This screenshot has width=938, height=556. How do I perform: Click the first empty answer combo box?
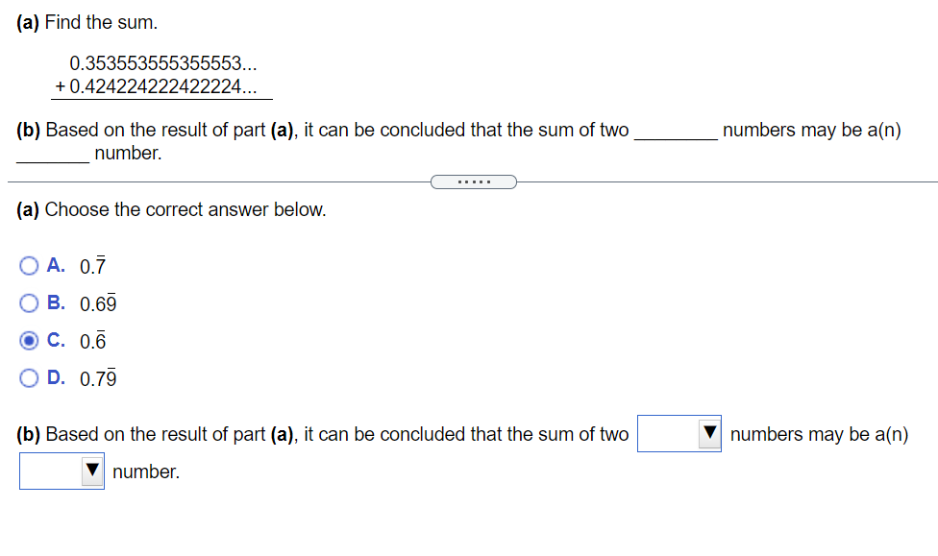[671, 434]
